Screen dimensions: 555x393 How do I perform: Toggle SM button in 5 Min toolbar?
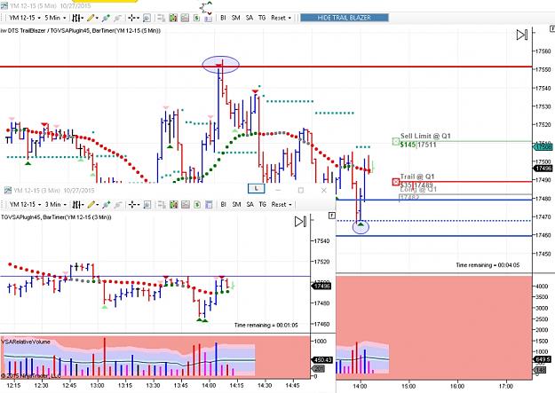[236, 18]
